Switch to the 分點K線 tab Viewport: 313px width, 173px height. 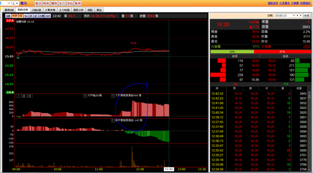37,10
